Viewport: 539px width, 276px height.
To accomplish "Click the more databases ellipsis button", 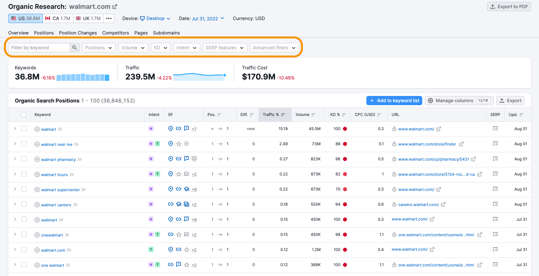I will pos(109,18).
